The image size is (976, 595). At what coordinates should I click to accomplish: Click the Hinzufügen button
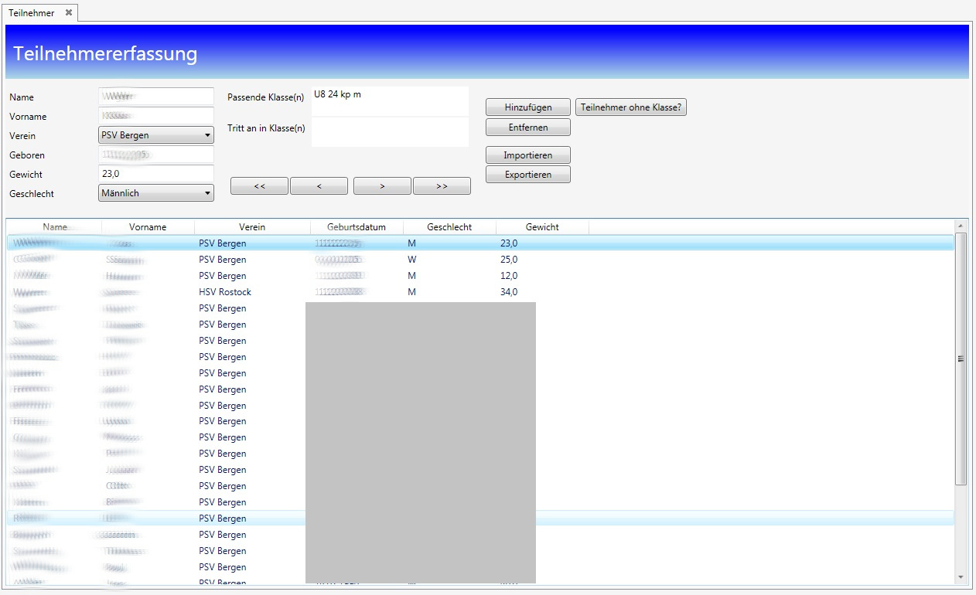pos(527,107)
